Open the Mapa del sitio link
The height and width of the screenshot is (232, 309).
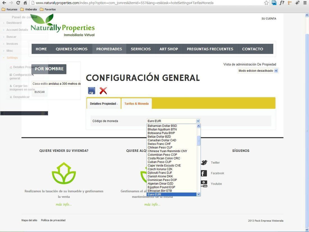click(x=29, y=220)
